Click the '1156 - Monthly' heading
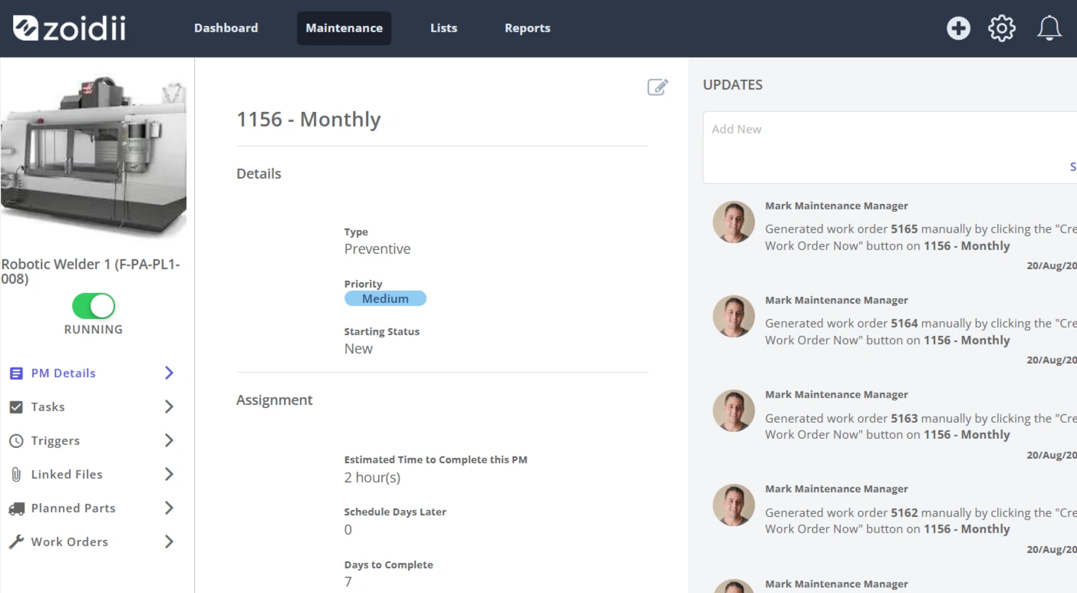This screenshot has width=1077, height=593. coord(308,120)
